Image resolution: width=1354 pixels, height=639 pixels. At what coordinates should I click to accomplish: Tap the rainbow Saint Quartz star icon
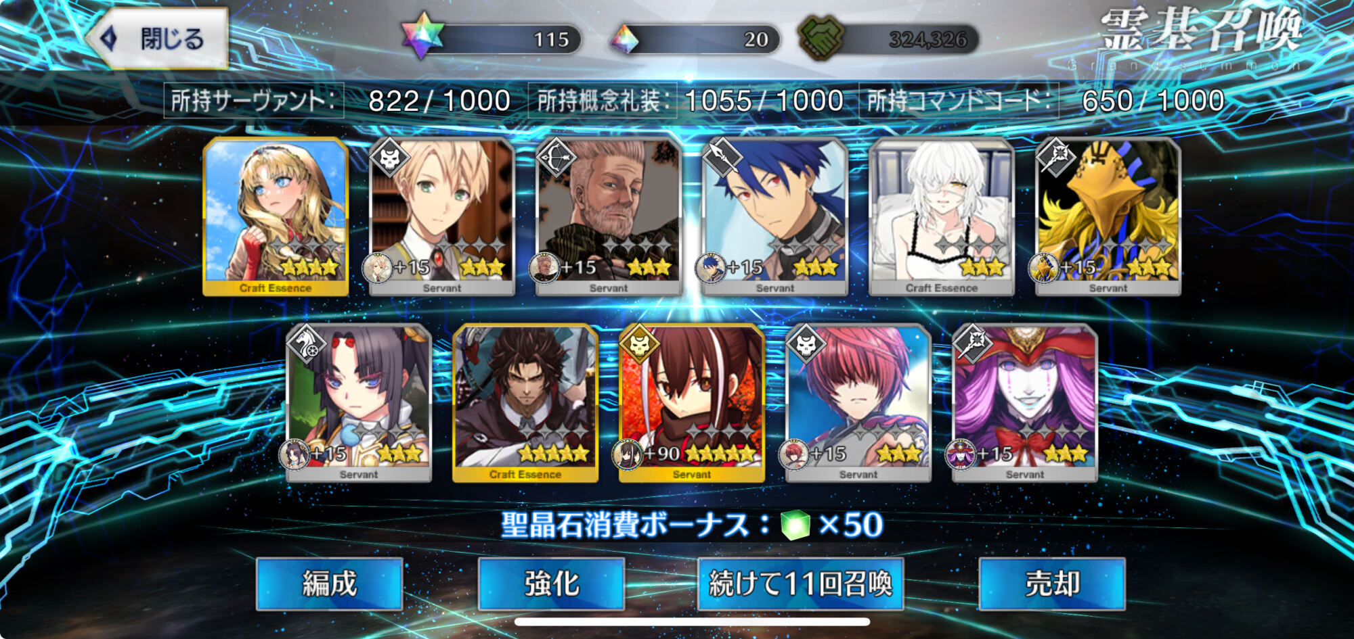coord(422,35)
